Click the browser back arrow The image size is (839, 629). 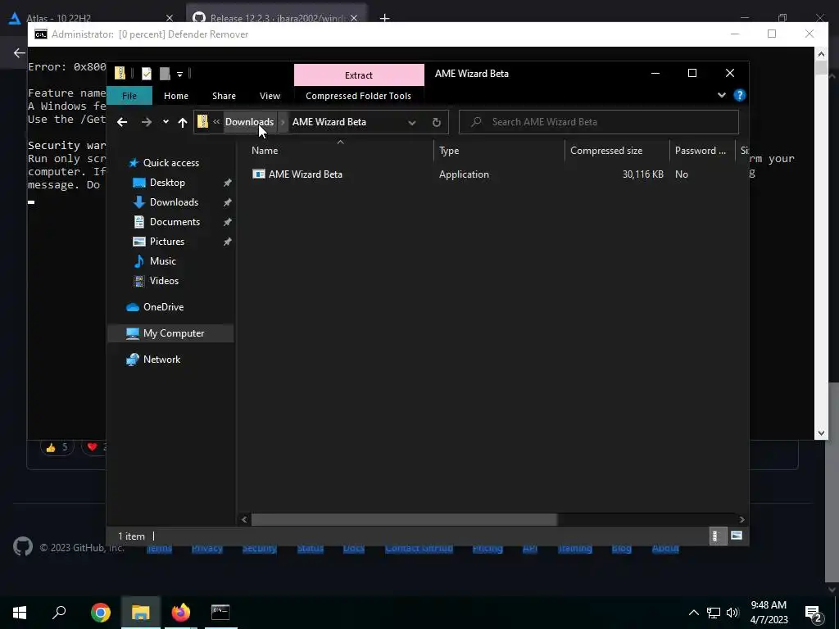coord(20,53)
